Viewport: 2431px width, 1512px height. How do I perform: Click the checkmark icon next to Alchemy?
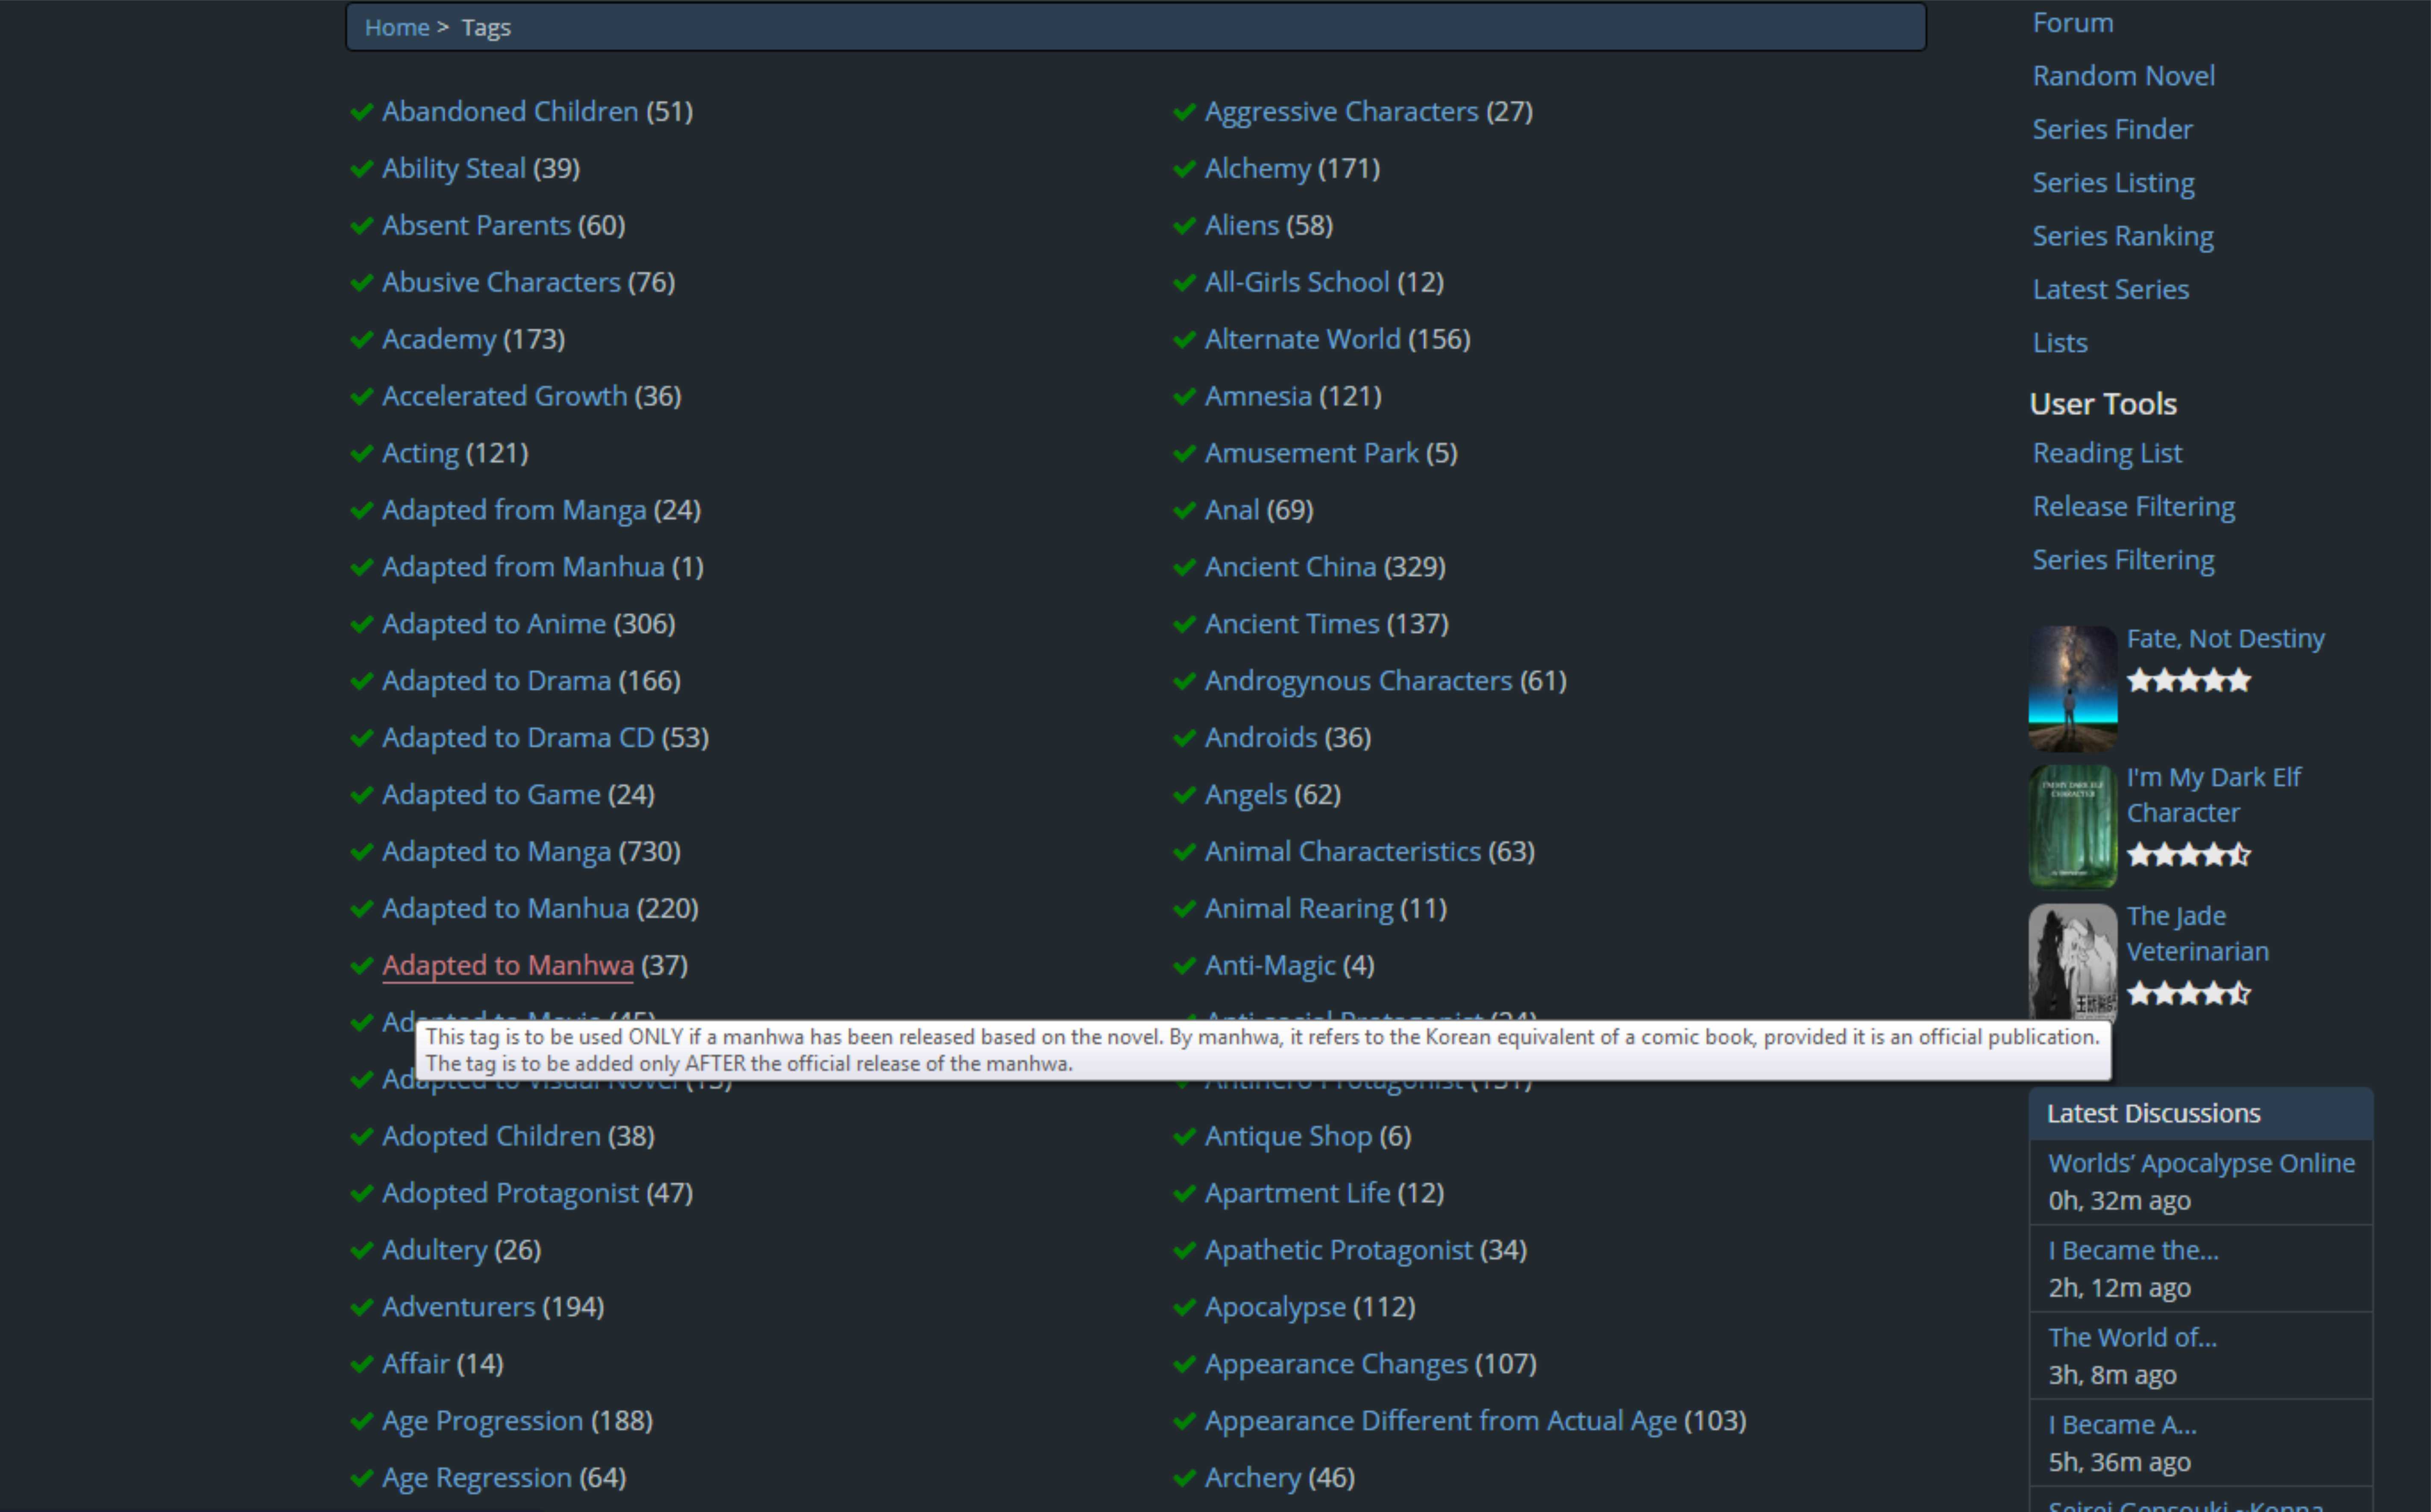tap(1184, 169)
